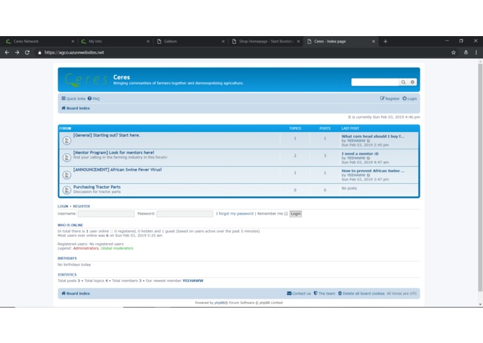Open The team page in footer
The image size is (483, 343).
click(x=325, y=294)
